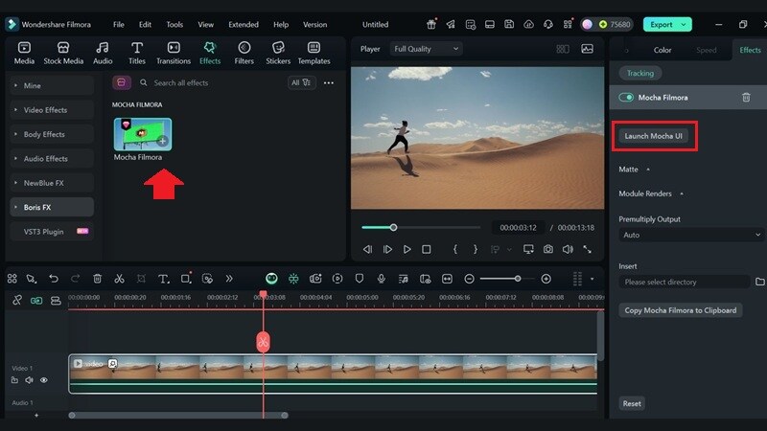This screenshot has width=767, height=431.
Task: Click the more tools double-chevron icon
Action: [229, 279]
